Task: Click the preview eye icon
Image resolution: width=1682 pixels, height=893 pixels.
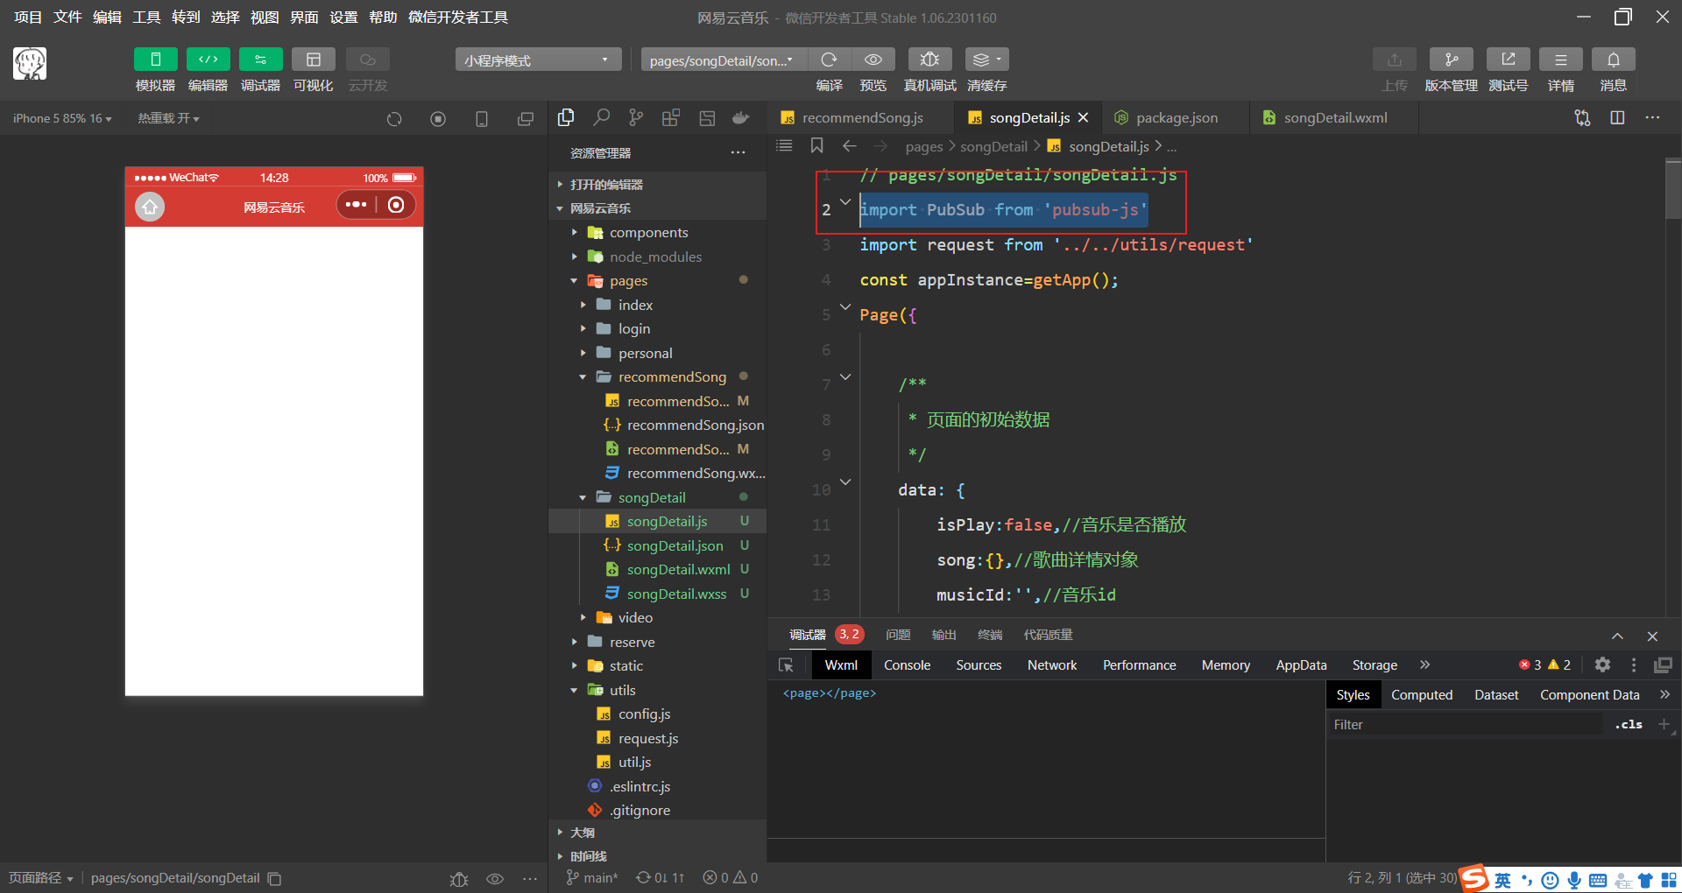Action: click(x=873, y=60)
